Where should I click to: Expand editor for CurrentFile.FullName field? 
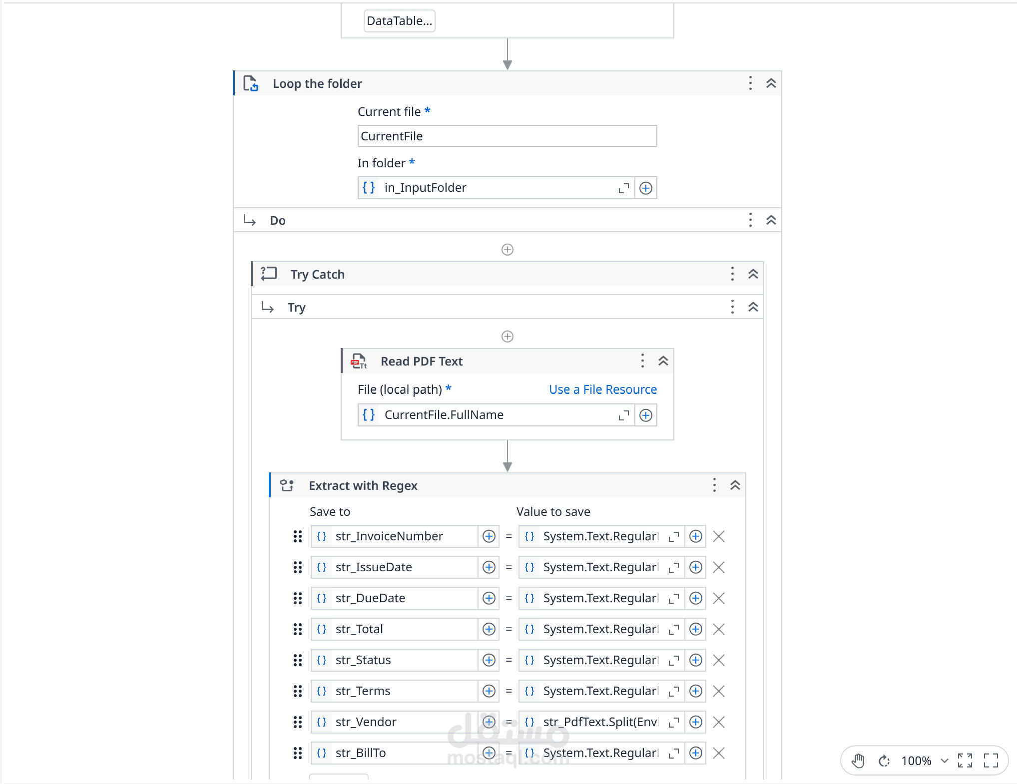tap(623, 415)
